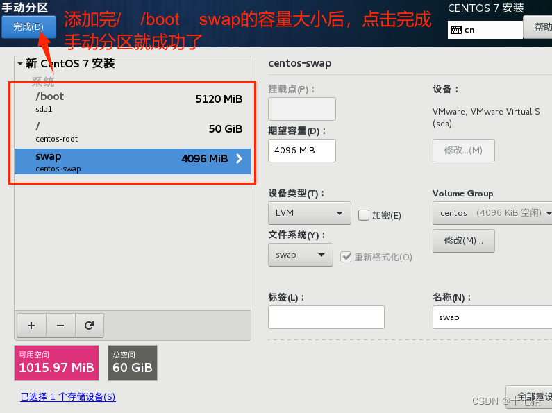
Task: Click the 总空间 60 GiB box
Action: (x=133, y=363)
